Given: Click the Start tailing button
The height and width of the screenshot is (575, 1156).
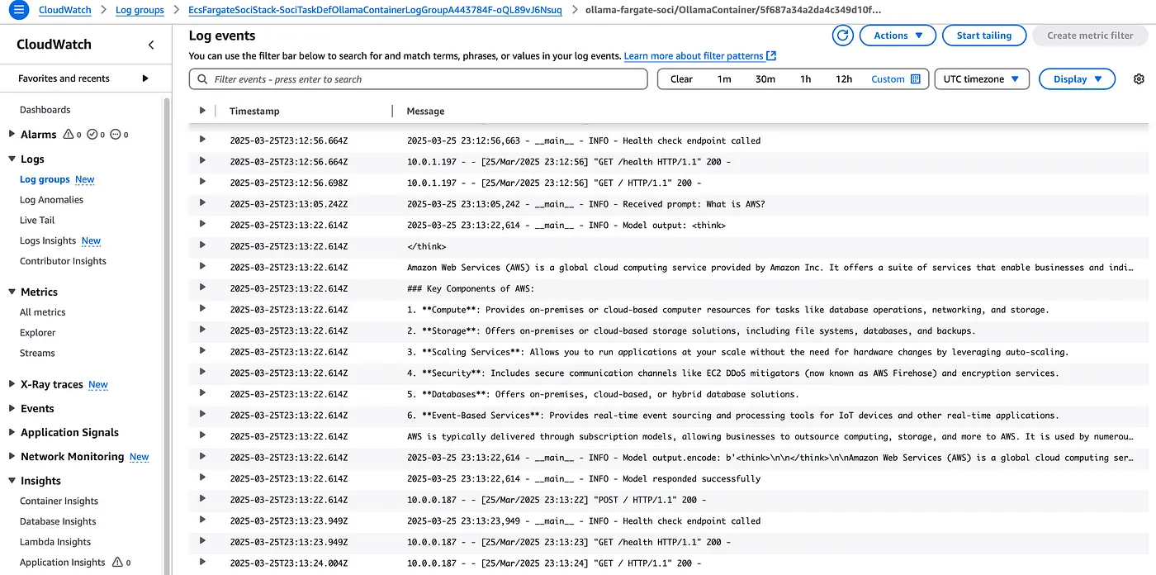Looking at the screenshot, I should click(x=984, y=36).
